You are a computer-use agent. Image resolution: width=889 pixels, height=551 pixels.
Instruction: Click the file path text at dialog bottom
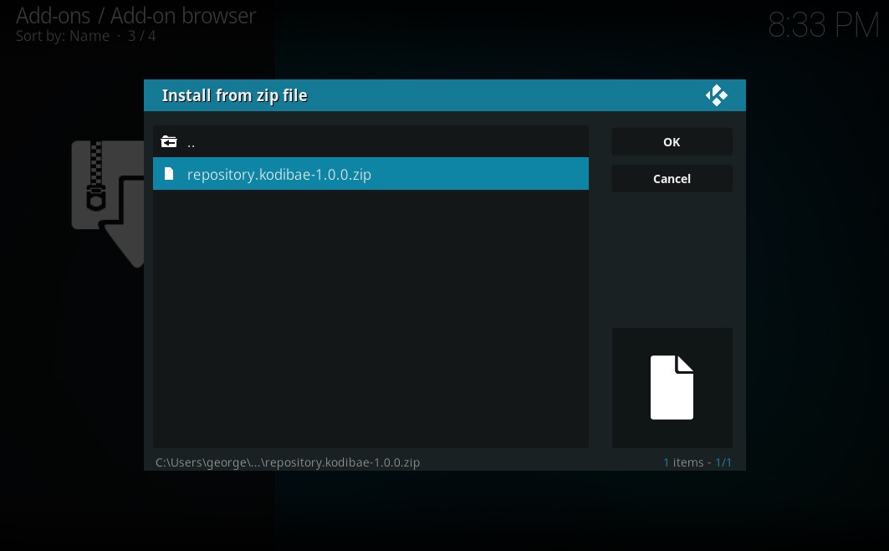pos(288,462)
